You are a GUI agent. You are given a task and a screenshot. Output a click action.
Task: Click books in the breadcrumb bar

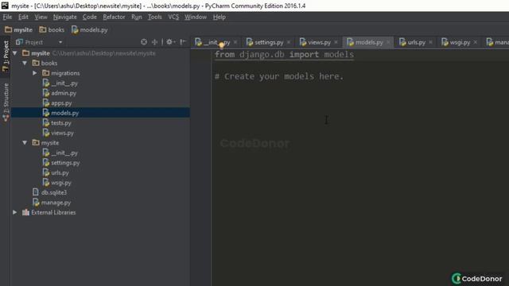[52, 30]
